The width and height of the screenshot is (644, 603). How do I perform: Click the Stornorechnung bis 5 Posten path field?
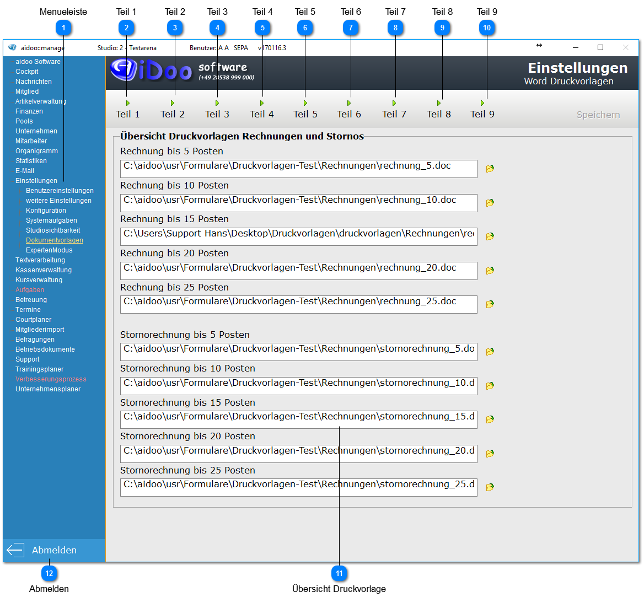tap(299, 352)
